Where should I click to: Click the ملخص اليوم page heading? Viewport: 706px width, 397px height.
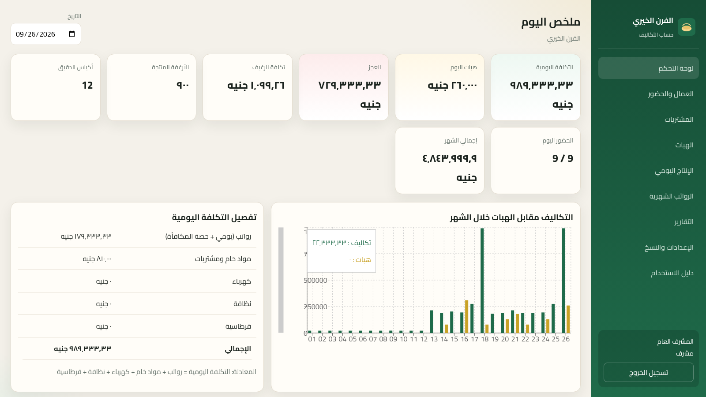click(x=551, y=22)
